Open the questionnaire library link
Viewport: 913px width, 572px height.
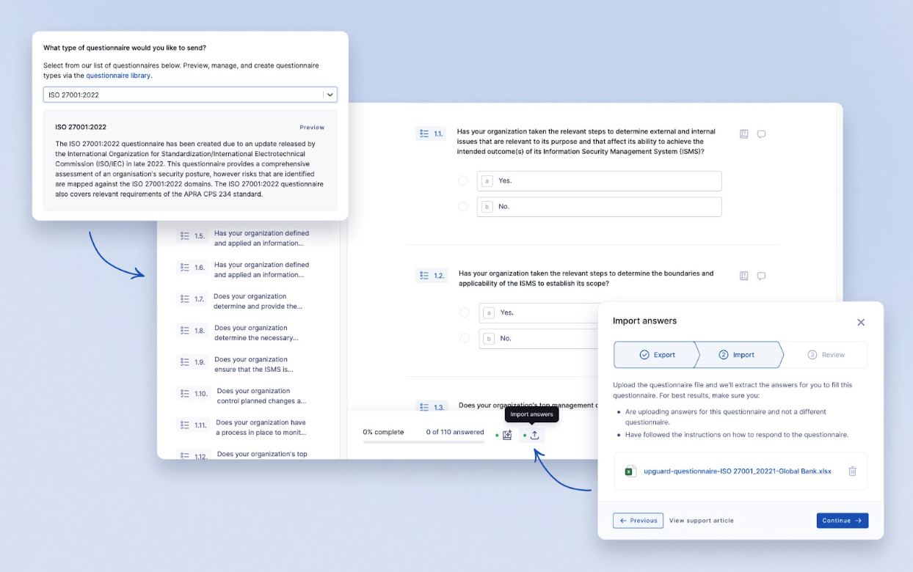tap(118, 76)
